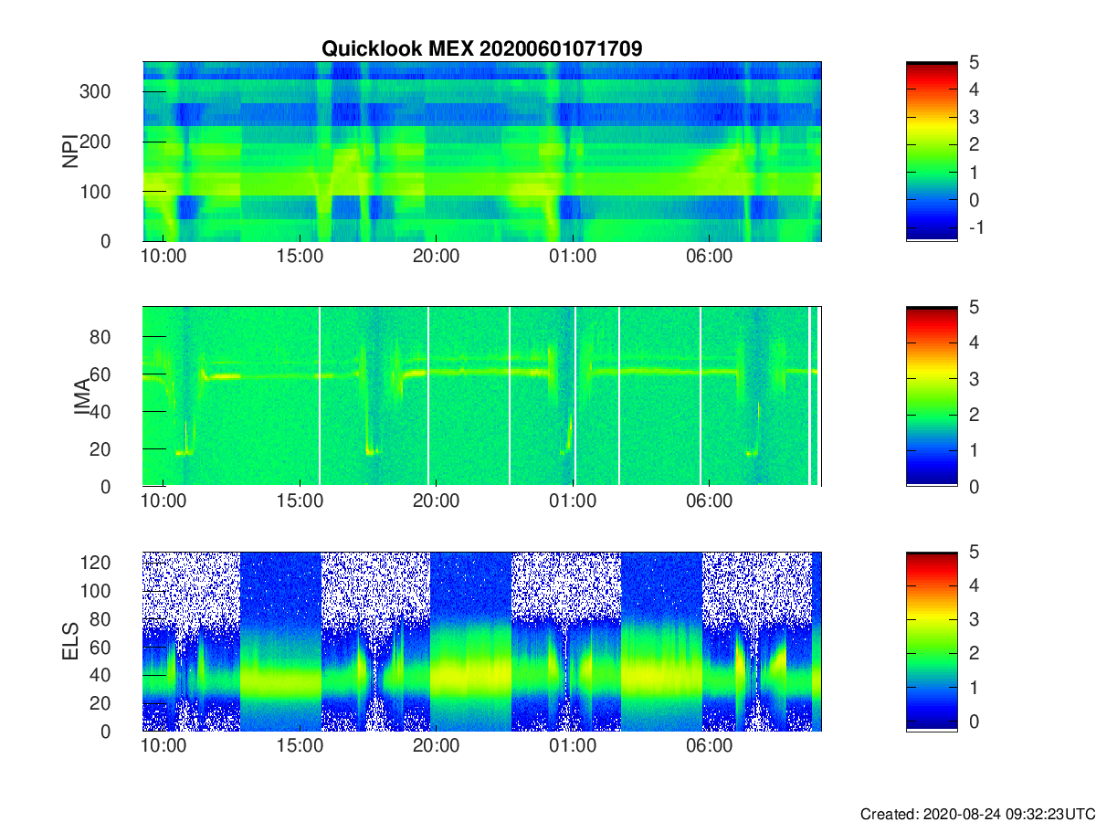Click the IMA panel colorbar

click(x=932, y=396)
